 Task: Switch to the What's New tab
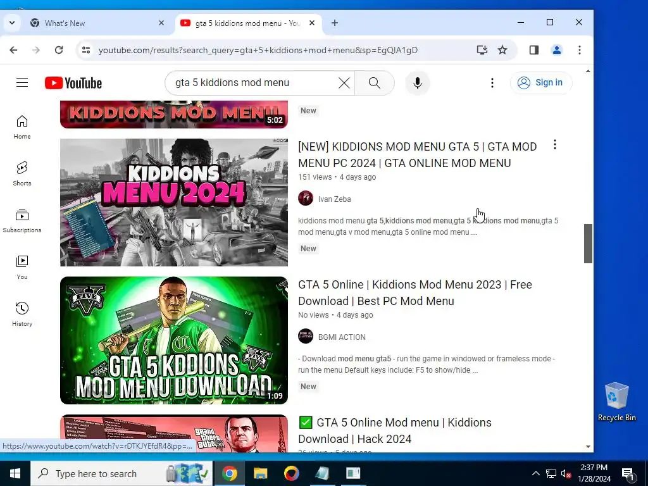pos(98,23)
